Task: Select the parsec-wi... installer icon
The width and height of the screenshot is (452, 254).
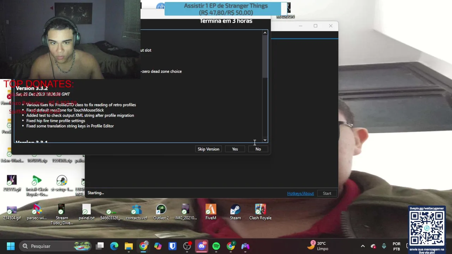Action: (37, 212)
